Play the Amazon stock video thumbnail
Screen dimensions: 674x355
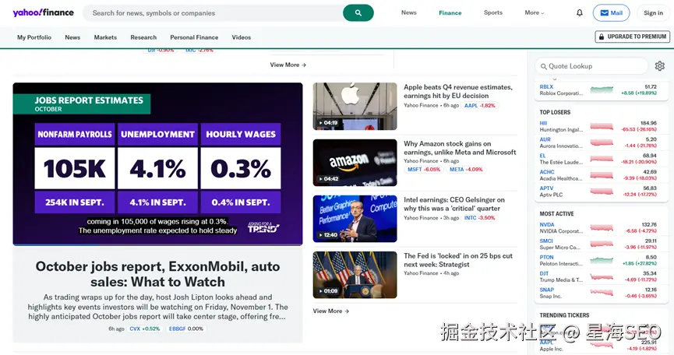355,163
